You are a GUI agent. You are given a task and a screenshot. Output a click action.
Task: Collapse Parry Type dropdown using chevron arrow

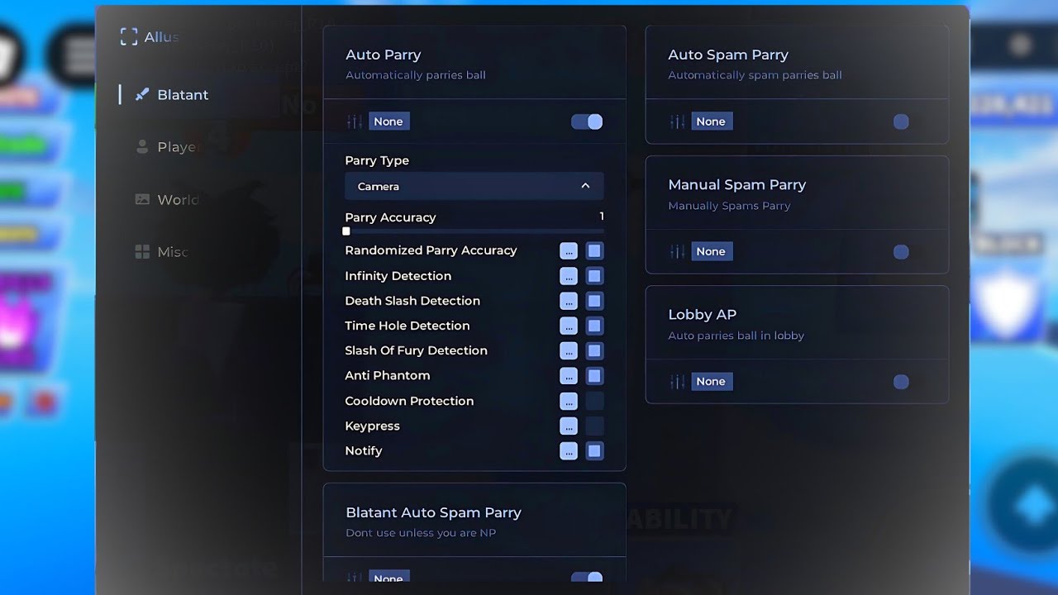pos(585,186)
